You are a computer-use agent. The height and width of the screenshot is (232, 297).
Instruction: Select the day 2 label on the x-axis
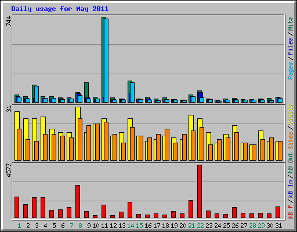(28, 226)
